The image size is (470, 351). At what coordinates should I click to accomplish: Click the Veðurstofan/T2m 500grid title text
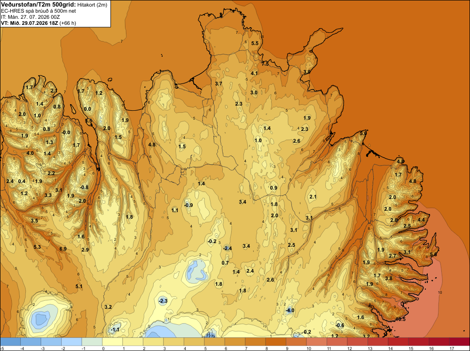point(39,5)
